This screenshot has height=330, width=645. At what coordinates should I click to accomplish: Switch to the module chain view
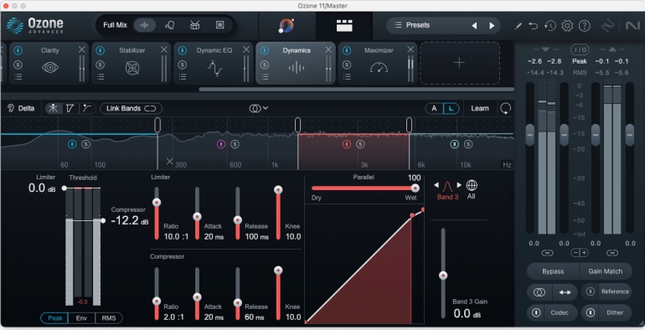[x=344, y=25]
